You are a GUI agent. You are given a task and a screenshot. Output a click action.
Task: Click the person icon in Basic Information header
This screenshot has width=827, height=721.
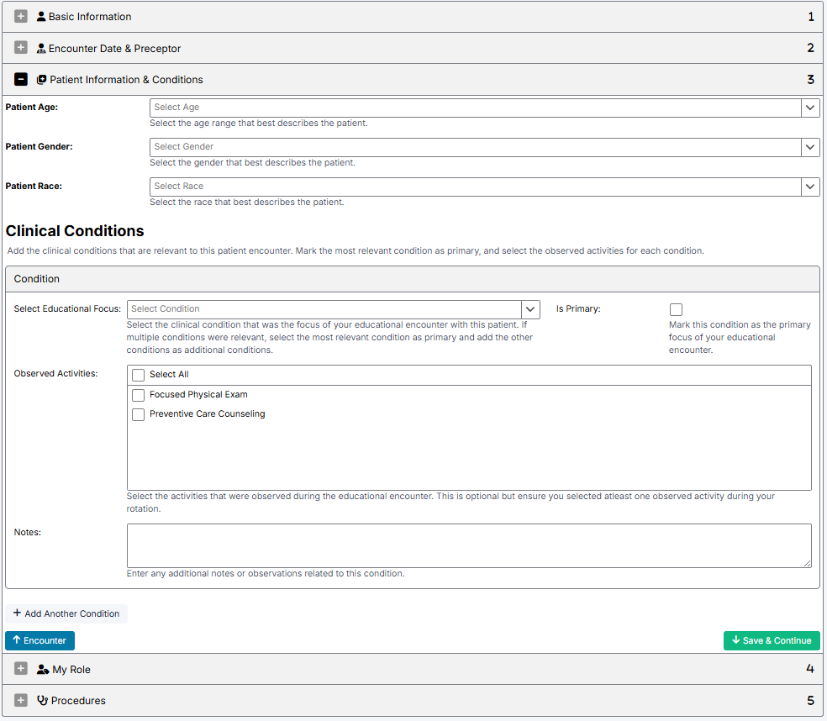tap(41, 16)
